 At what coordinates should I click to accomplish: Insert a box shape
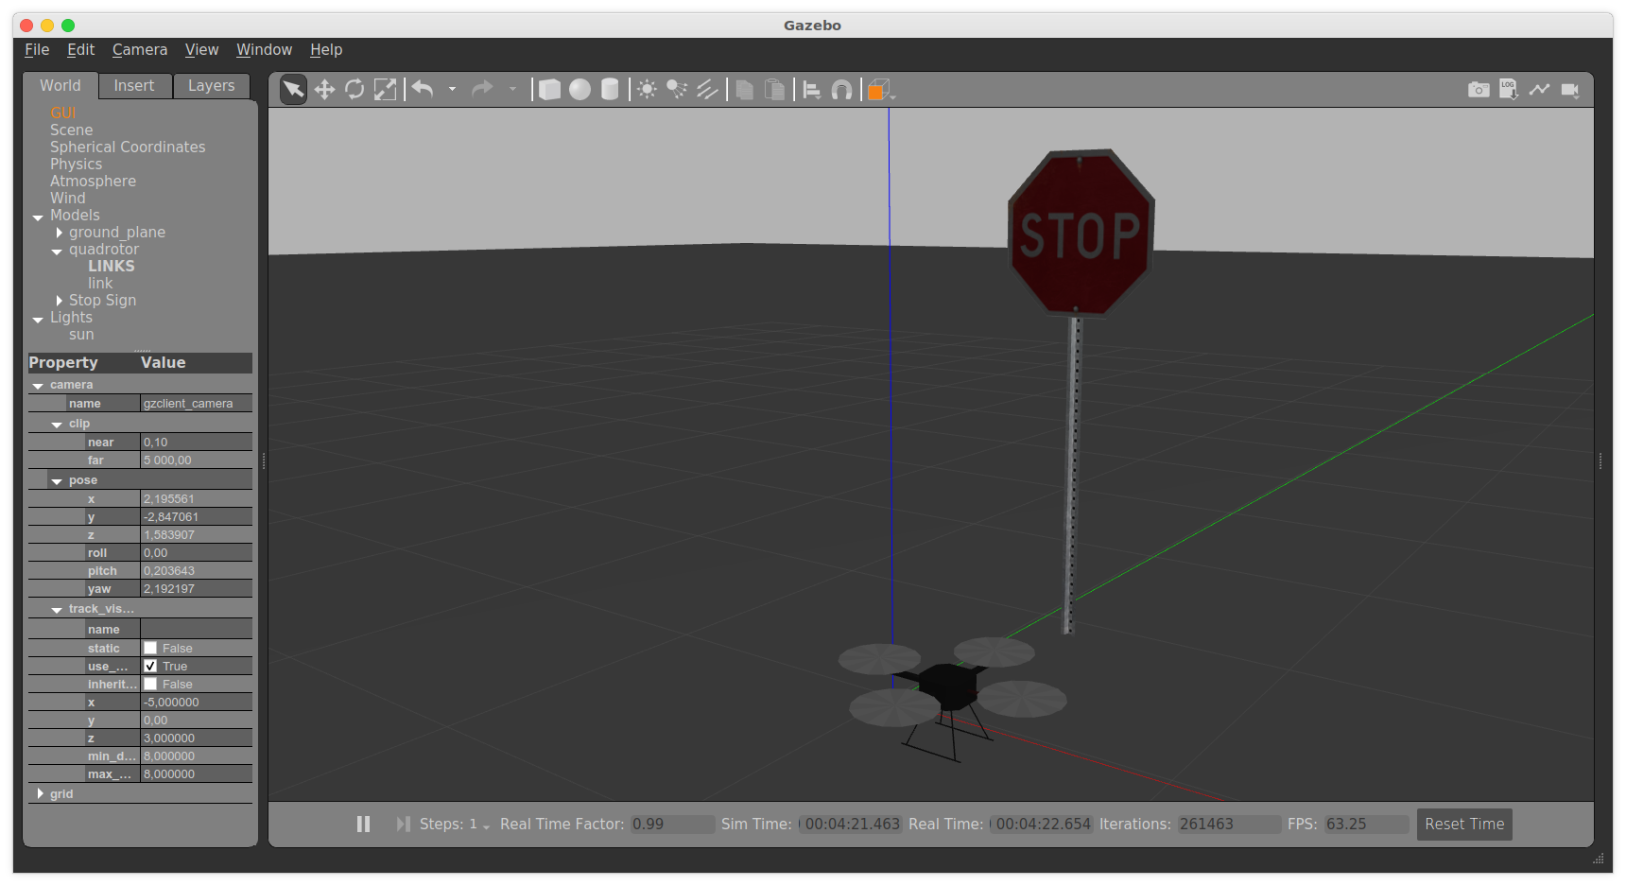[x=549, y=90]
